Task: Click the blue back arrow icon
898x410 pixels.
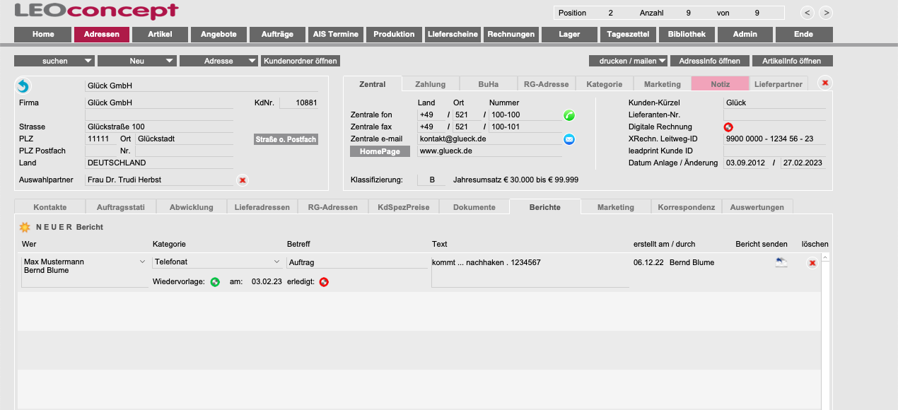Action: pyautogui.click(x=23, y=86)
